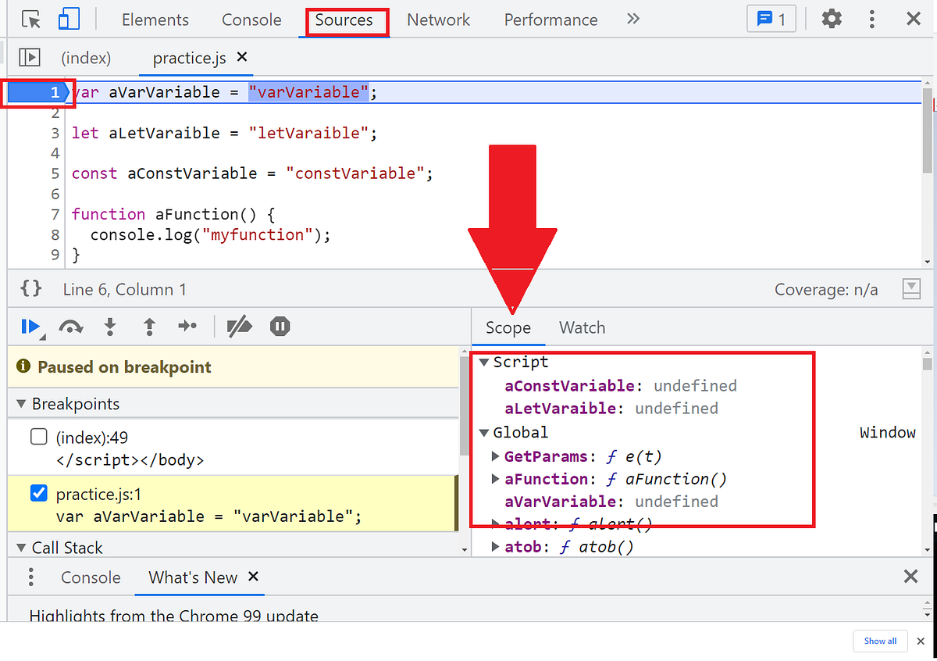Uncheck the practice.js:1 breakpoint
Image resolution: width=937 pixels, height=661 pixels.
[39, 492]
